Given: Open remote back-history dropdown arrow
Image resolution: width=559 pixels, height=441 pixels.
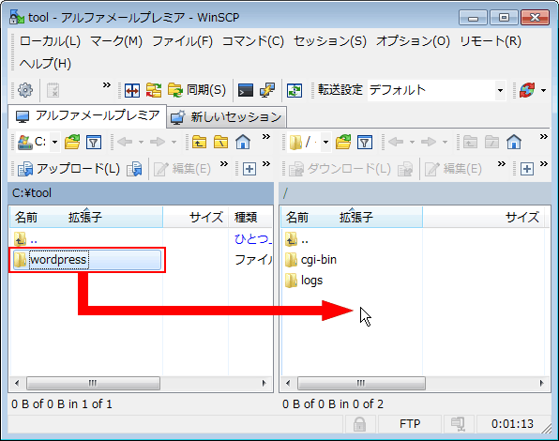Looking at the screenshot, I should pos(412,142).
